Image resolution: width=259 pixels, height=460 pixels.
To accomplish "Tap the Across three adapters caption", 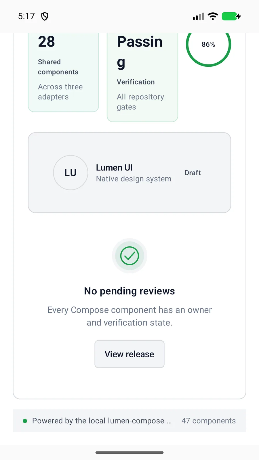I will (x=60, y=92).
